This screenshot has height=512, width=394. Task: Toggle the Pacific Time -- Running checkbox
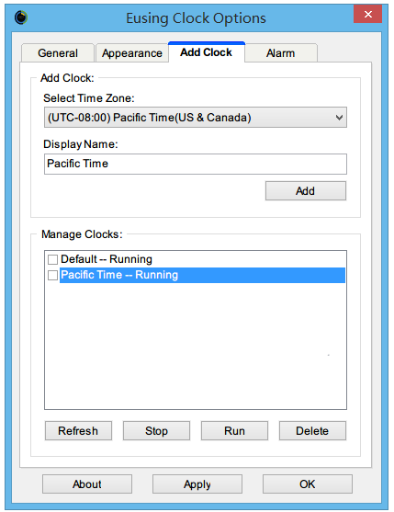point(52,275)
